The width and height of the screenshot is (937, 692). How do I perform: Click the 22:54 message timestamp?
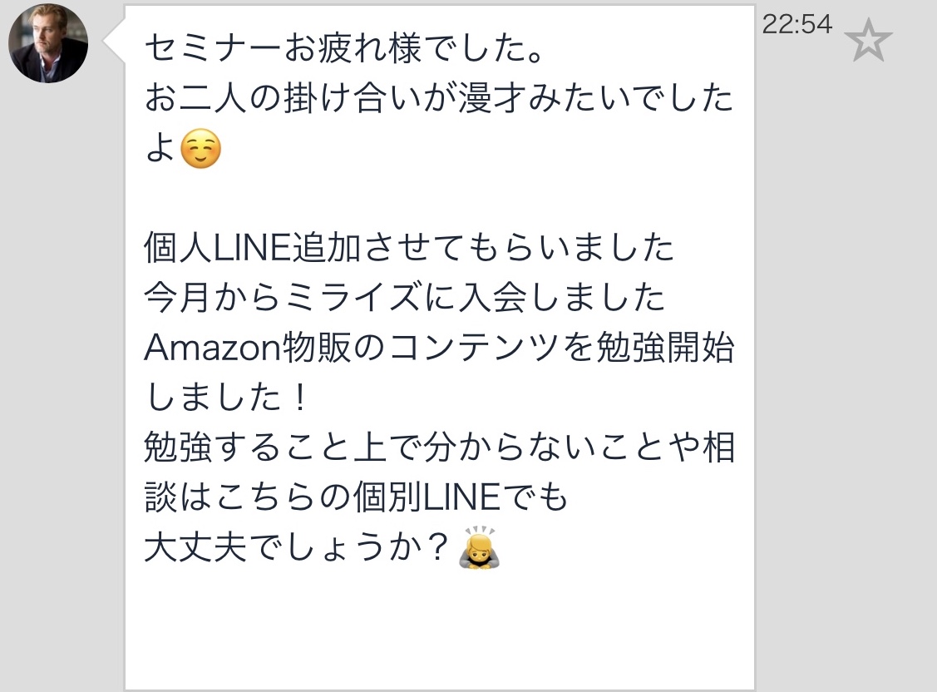point(797,24)
